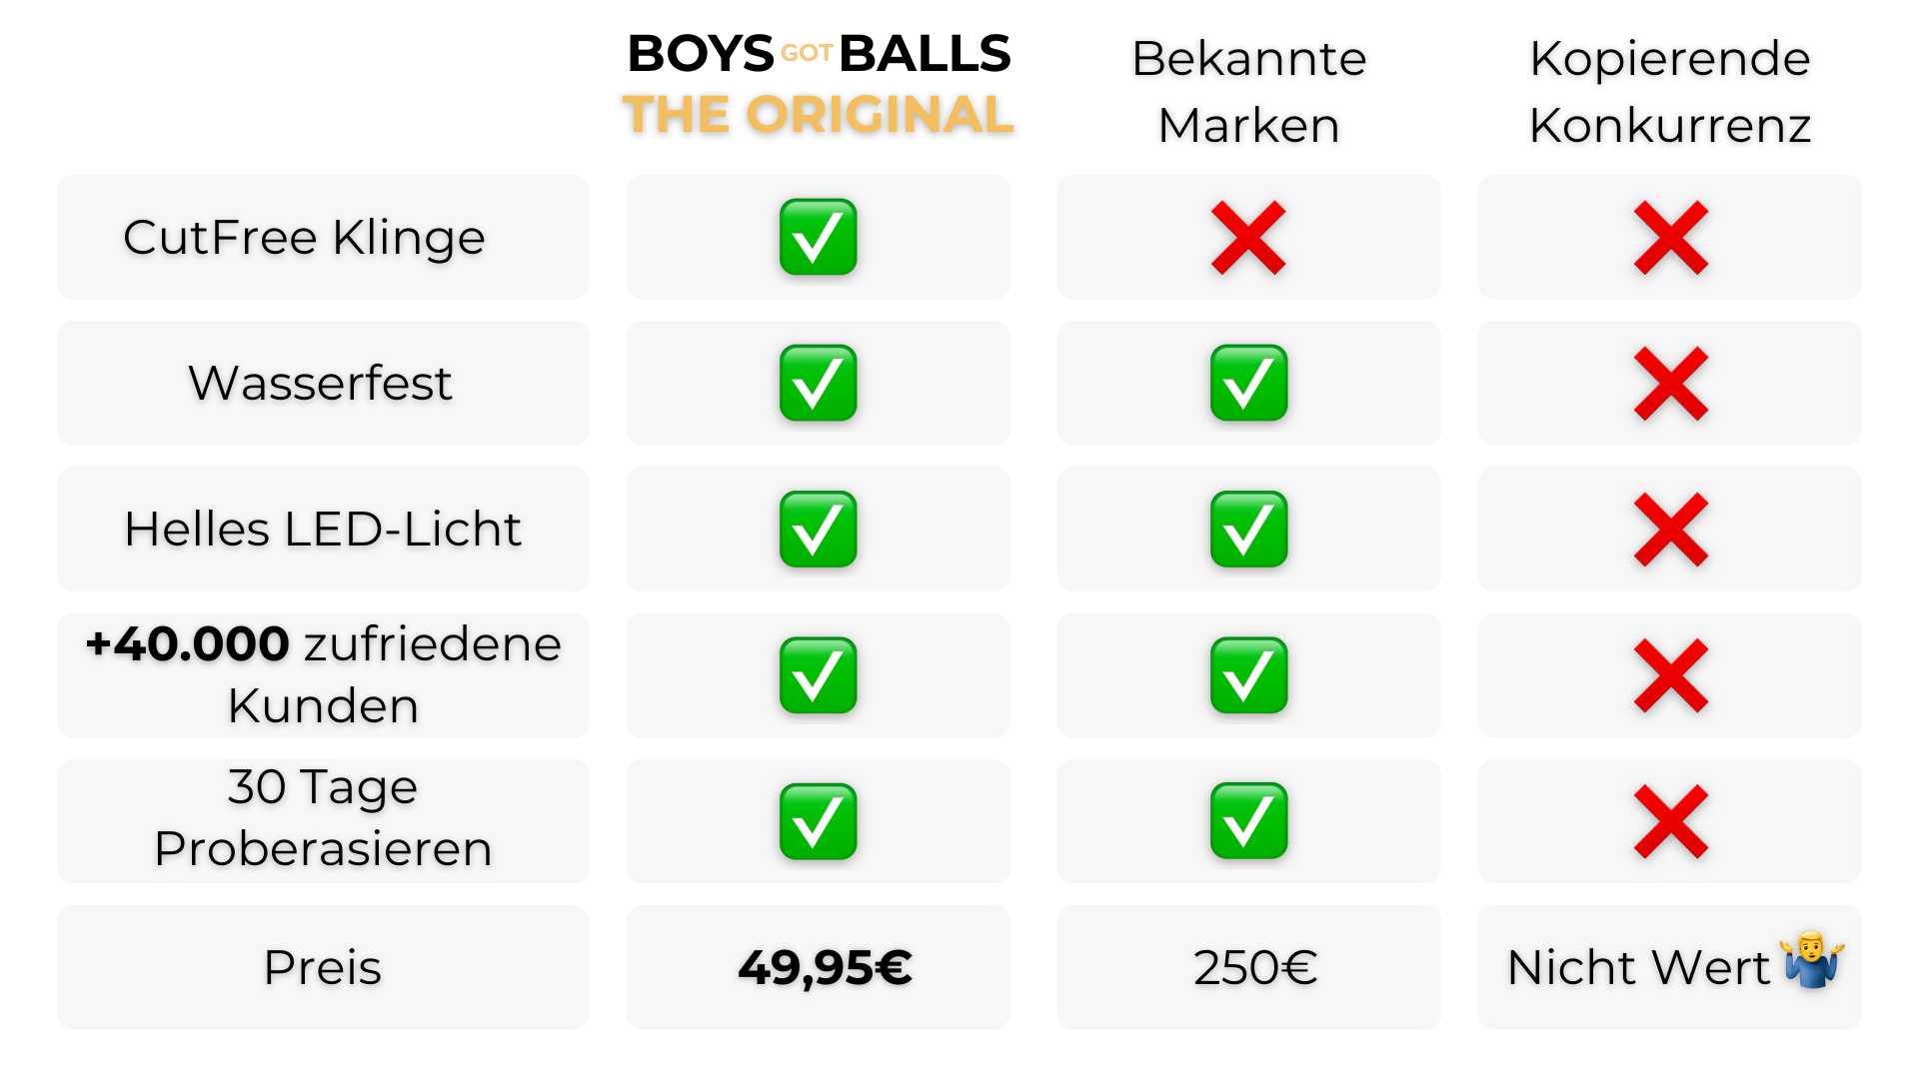This screenshot has height=1079, width=1919.
Task: Select the Bekannte Marken column header
Action: (x=1248, y=91)
